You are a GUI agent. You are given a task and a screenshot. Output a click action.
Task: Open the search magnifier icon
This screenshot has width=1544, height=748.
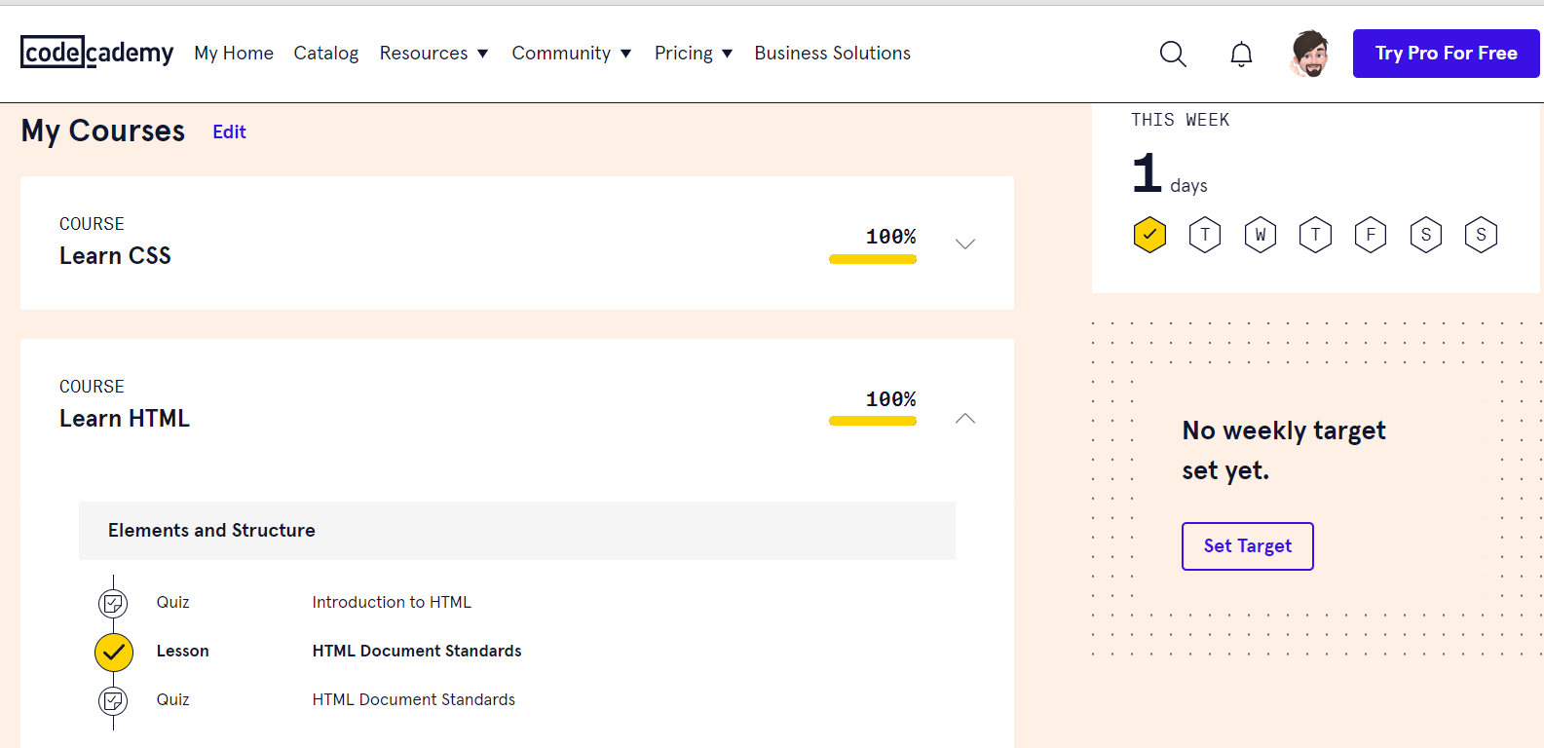1173,54
